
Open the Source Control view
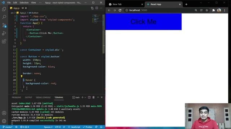click(4, 25)
